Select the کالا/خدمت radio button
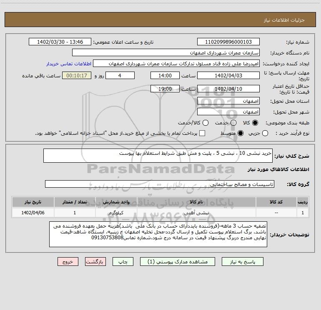 click(x=206, y=123)
